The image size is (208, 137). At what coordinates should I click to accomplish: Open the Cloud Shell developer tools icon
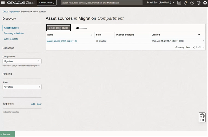(179, 3)
